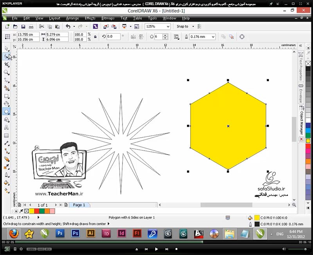Image resolution: width=313 pixels, height=255 pixels.
Task: Open the wrap text options flyout
Action: click(176, 36)
